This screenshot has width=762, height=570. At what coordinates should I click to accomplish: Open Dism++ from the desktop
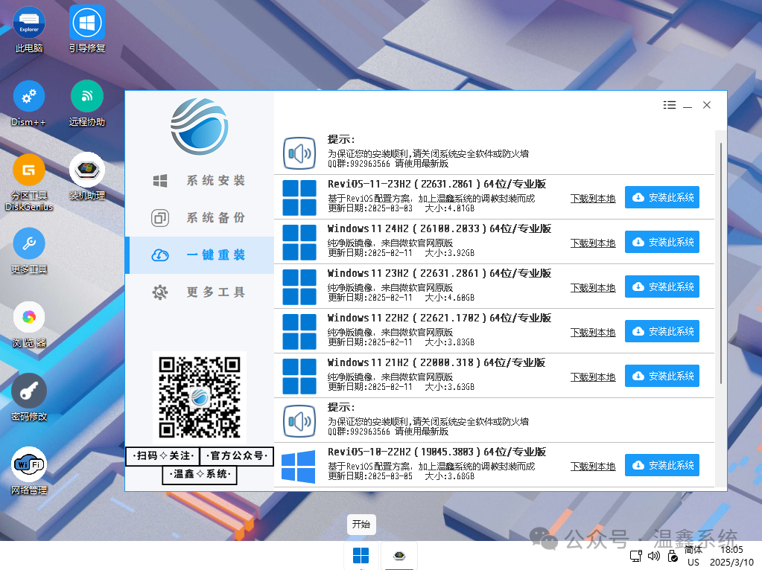28,97
